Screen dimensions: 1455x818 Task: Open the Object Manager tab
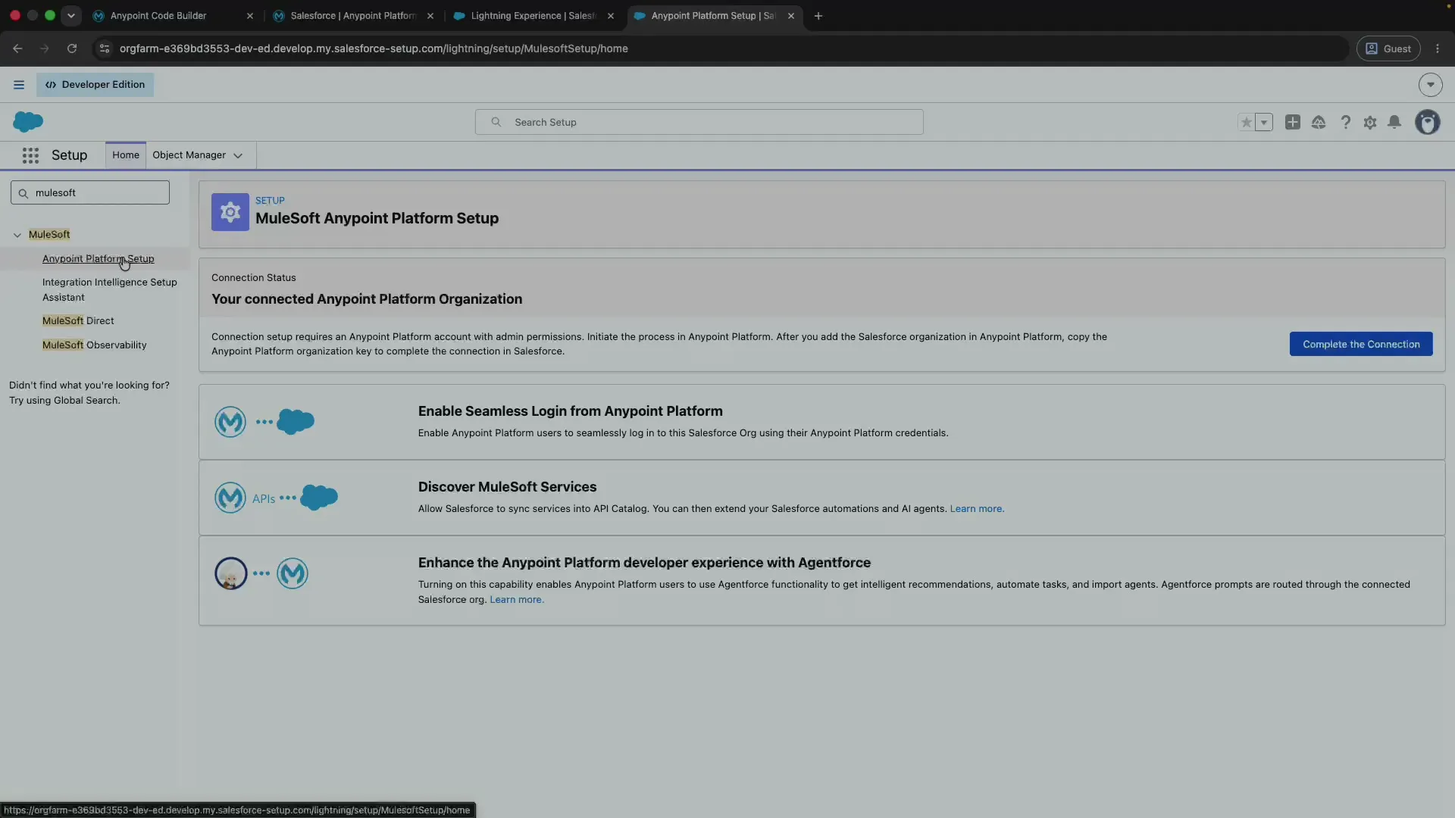coord(189,155)
